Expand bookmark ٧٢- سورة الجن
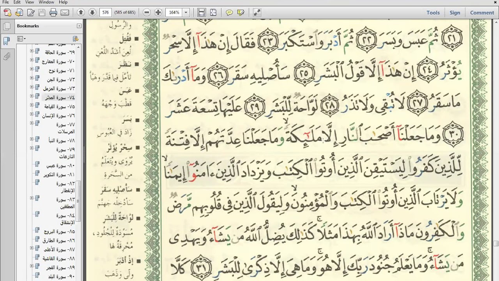Screen dimensions: 499x281 click(x=32, y=78)
